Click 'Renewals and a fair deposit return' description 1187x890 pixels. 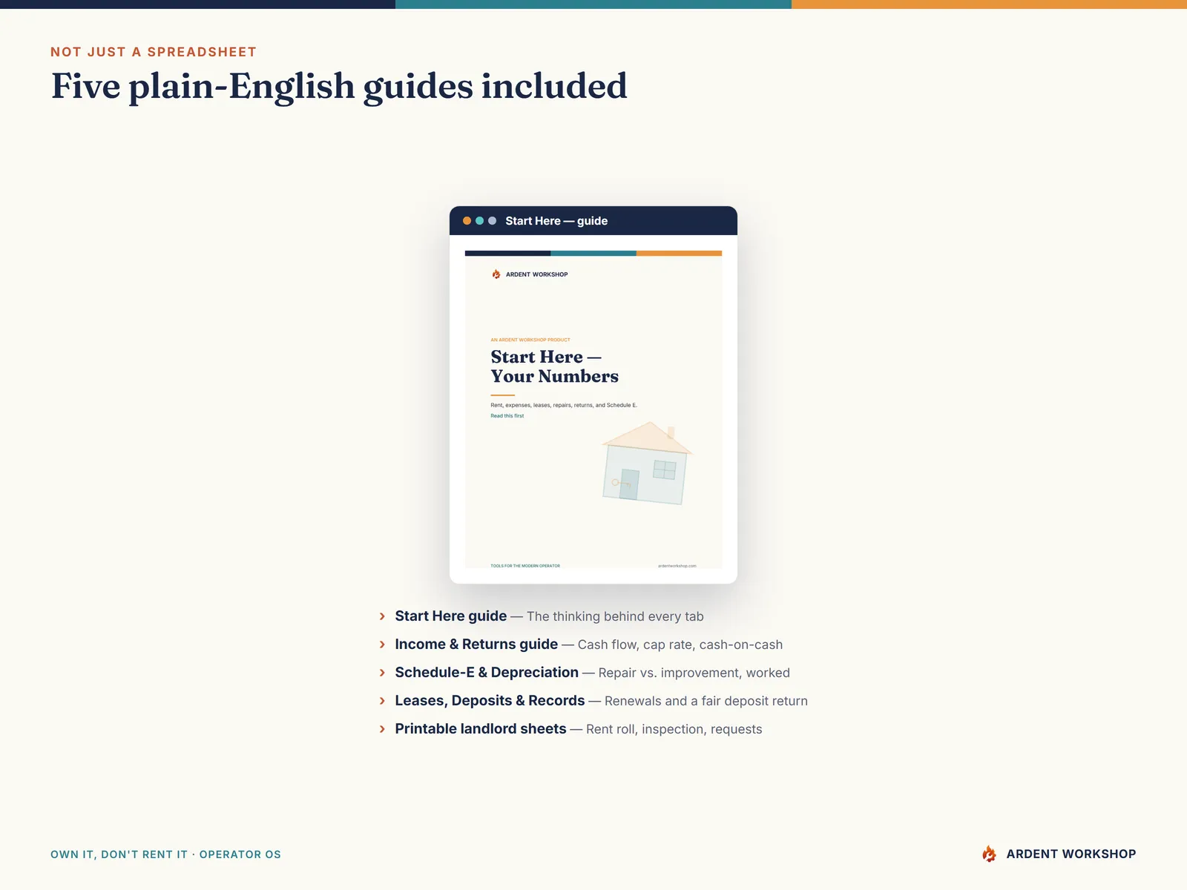click(x=706, y=701)
